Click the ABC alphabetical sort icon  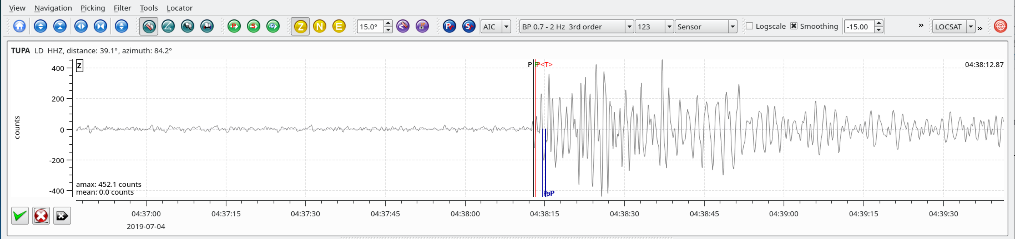coord(188,26)
